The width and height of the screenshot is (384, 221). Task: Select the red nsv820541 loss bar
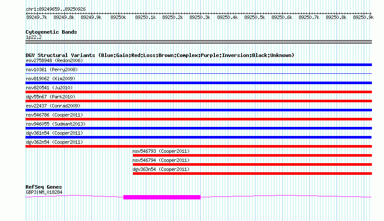(x=198, y=92)
